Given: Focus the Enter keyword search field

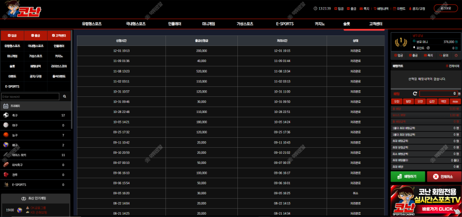Looking at the screenshot, I should [30, 97].
